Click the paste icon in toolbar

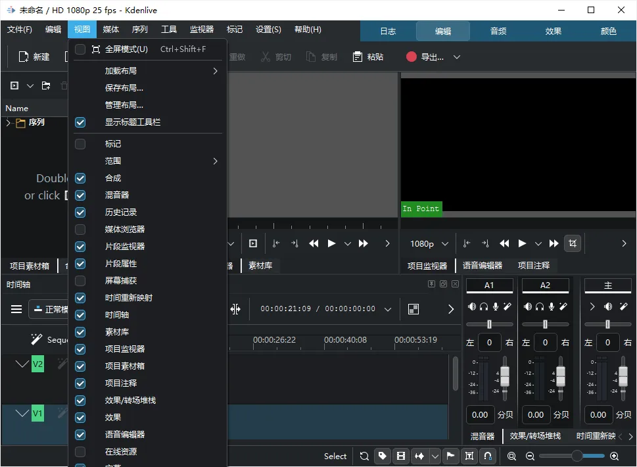coord(357,57)
